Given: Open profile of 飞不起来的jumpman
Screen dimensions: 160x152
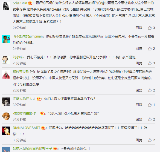Looking at the screenshot, I should (x=28, y=36).
